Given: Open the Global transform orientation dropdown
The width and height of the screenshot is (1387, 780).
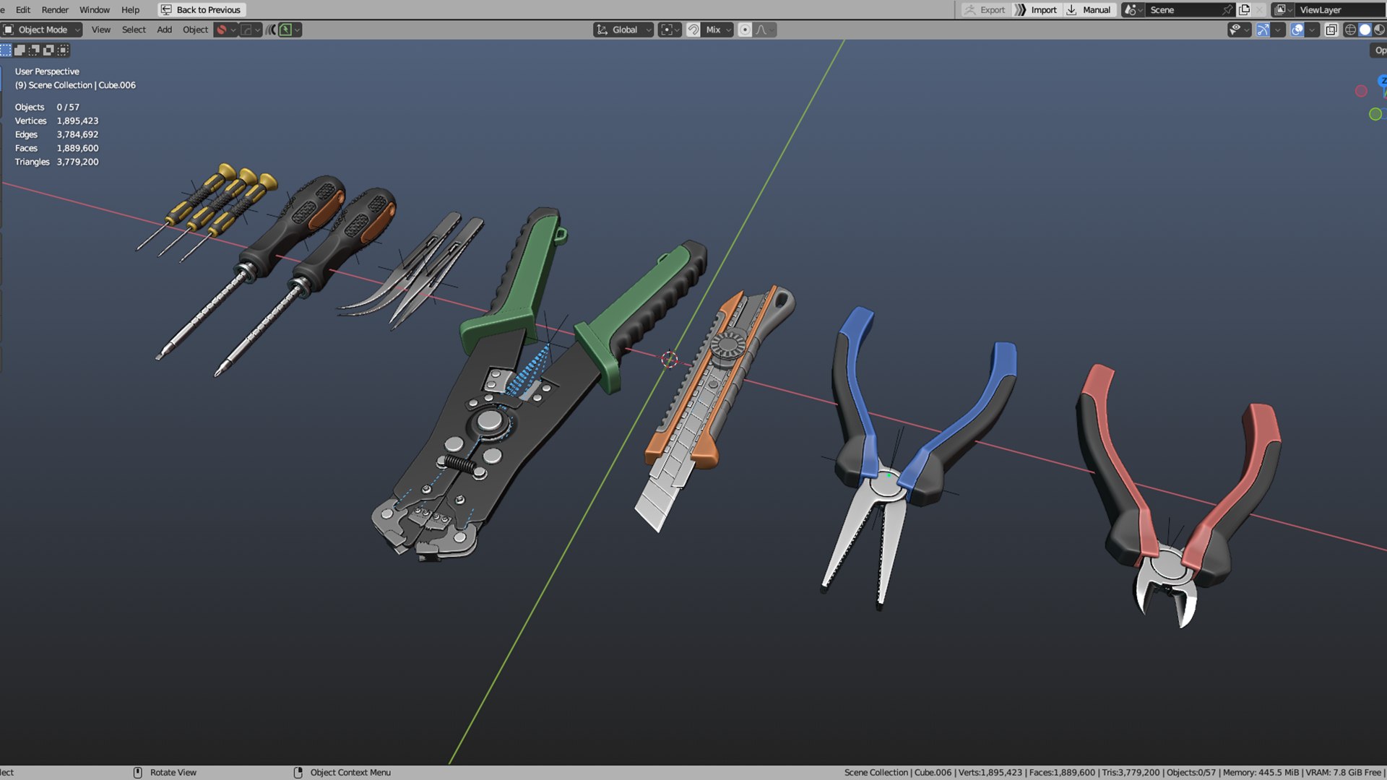Looking at the screenshot, I should pyautogui.click(x=623, y=30).
